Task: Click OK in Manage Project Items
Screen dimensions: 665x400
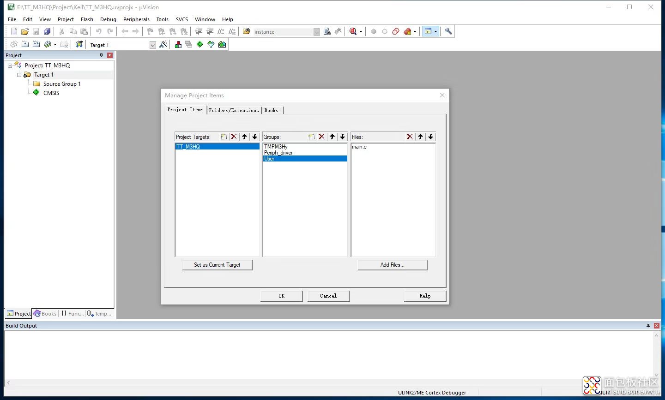Action: click(282, 296)
